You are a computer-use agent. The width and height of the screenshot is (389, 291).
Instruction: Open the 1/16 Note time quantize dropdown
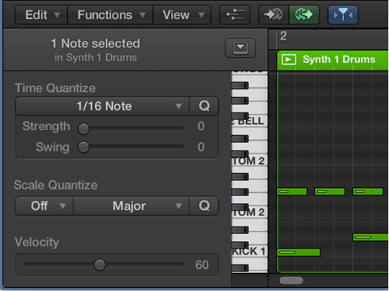click(x=102, y=106)
